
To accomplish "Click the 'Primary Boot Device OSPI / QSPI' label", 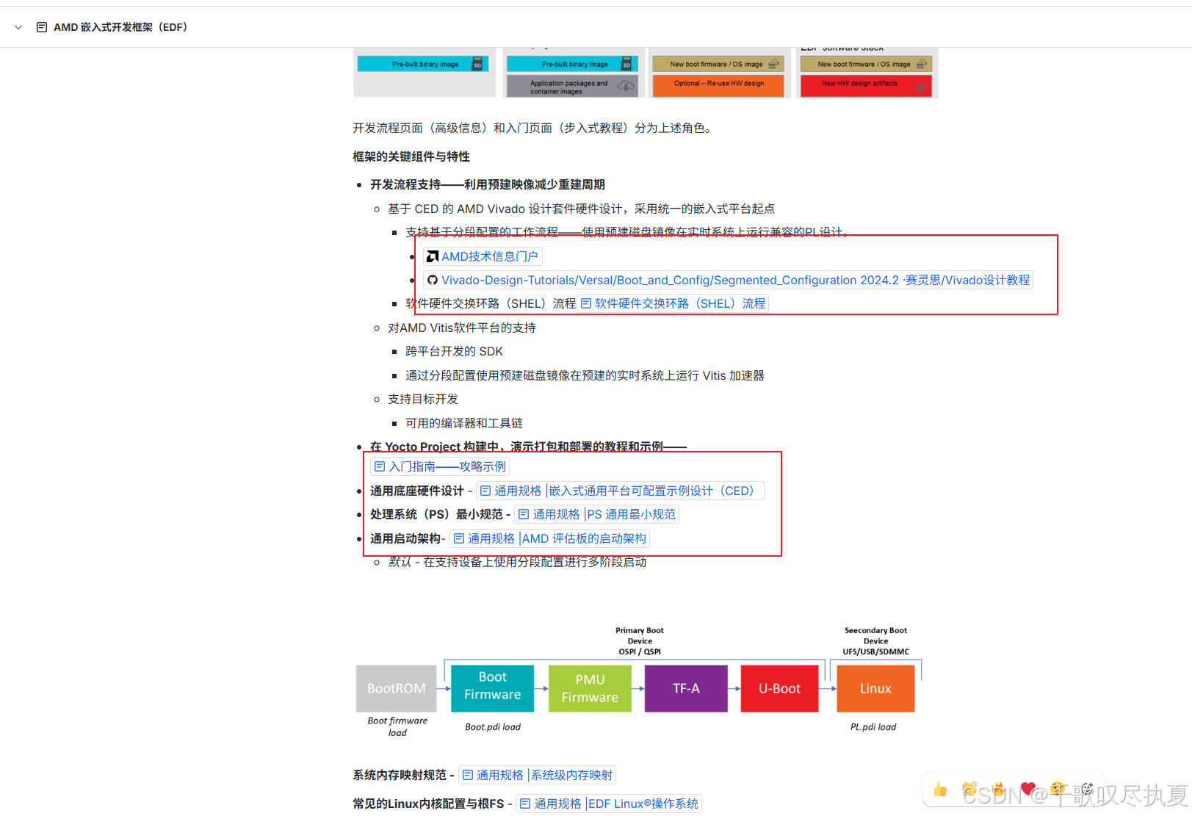I will [x=640, y=641].
